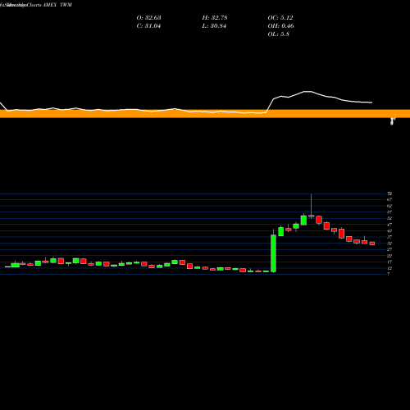Image resolution: width=410 pixels, height=410 pixels.
Task: Click the open value 'O: 32.63'
Action: (x=148, y=18)
